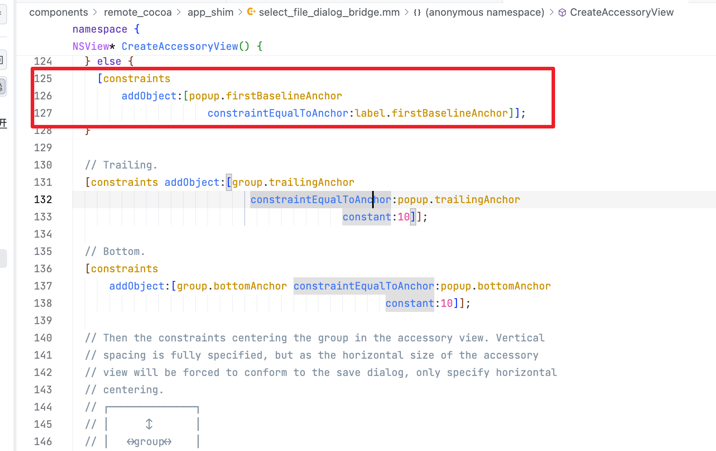Click label.firstBaselineAnchor on line 127
716x451 pixels.
(x=431, y=113)
